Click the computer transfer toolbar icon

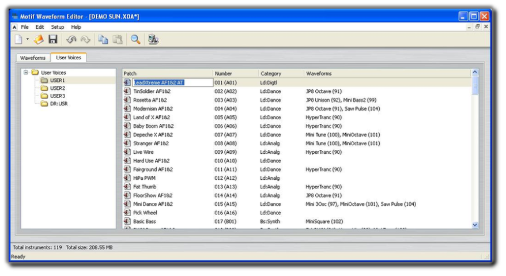153,39
